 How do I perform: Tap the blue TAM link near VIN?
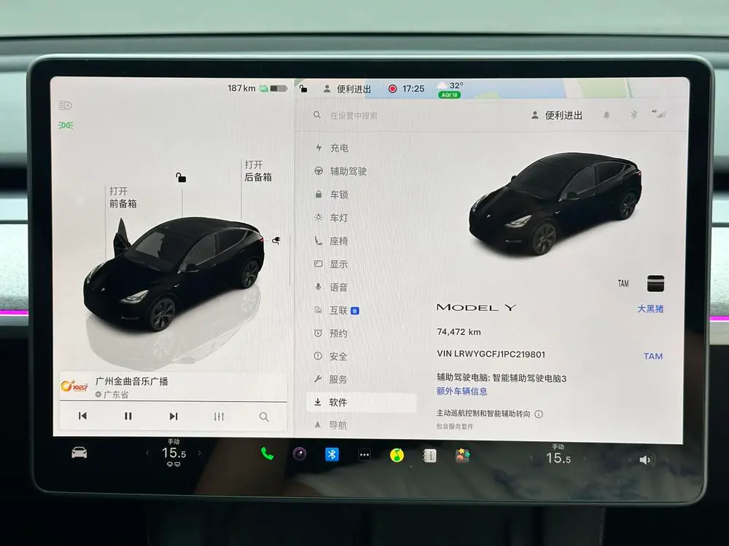click(653, 356)
